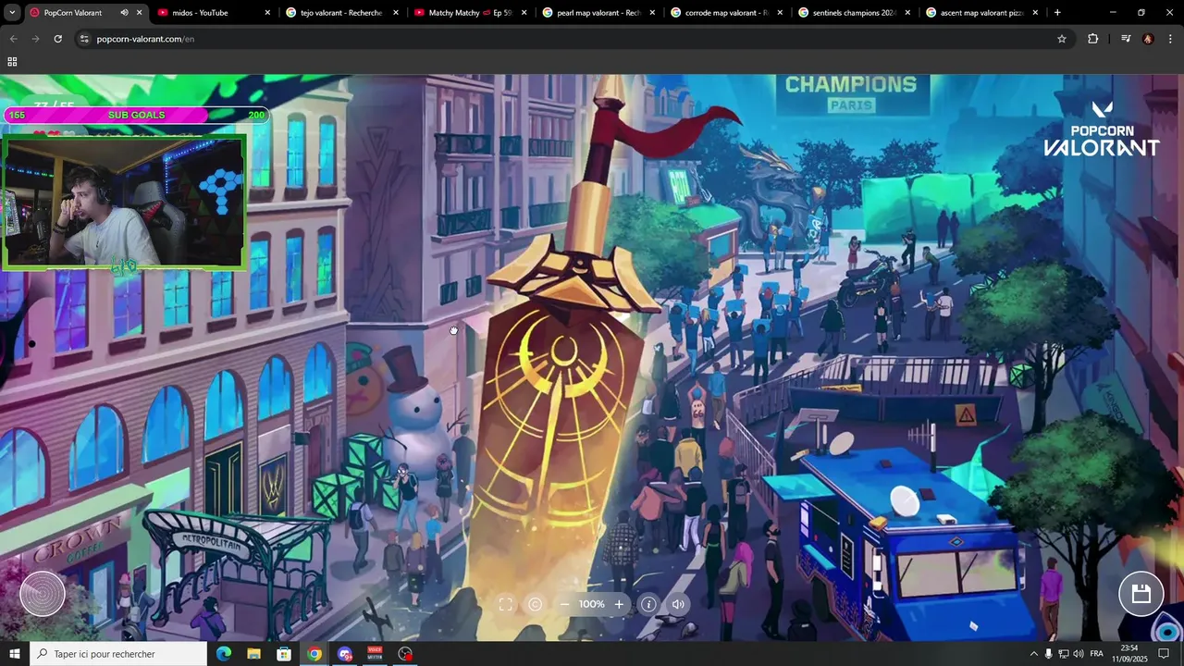This screenshot has width=1184, height=666.
Task: Go forward in browser history
Action: tap(35, 39)
